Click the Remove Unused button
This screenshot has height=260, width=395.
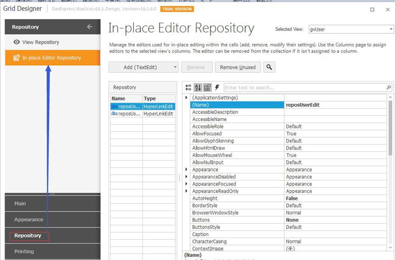click(238, 67)
